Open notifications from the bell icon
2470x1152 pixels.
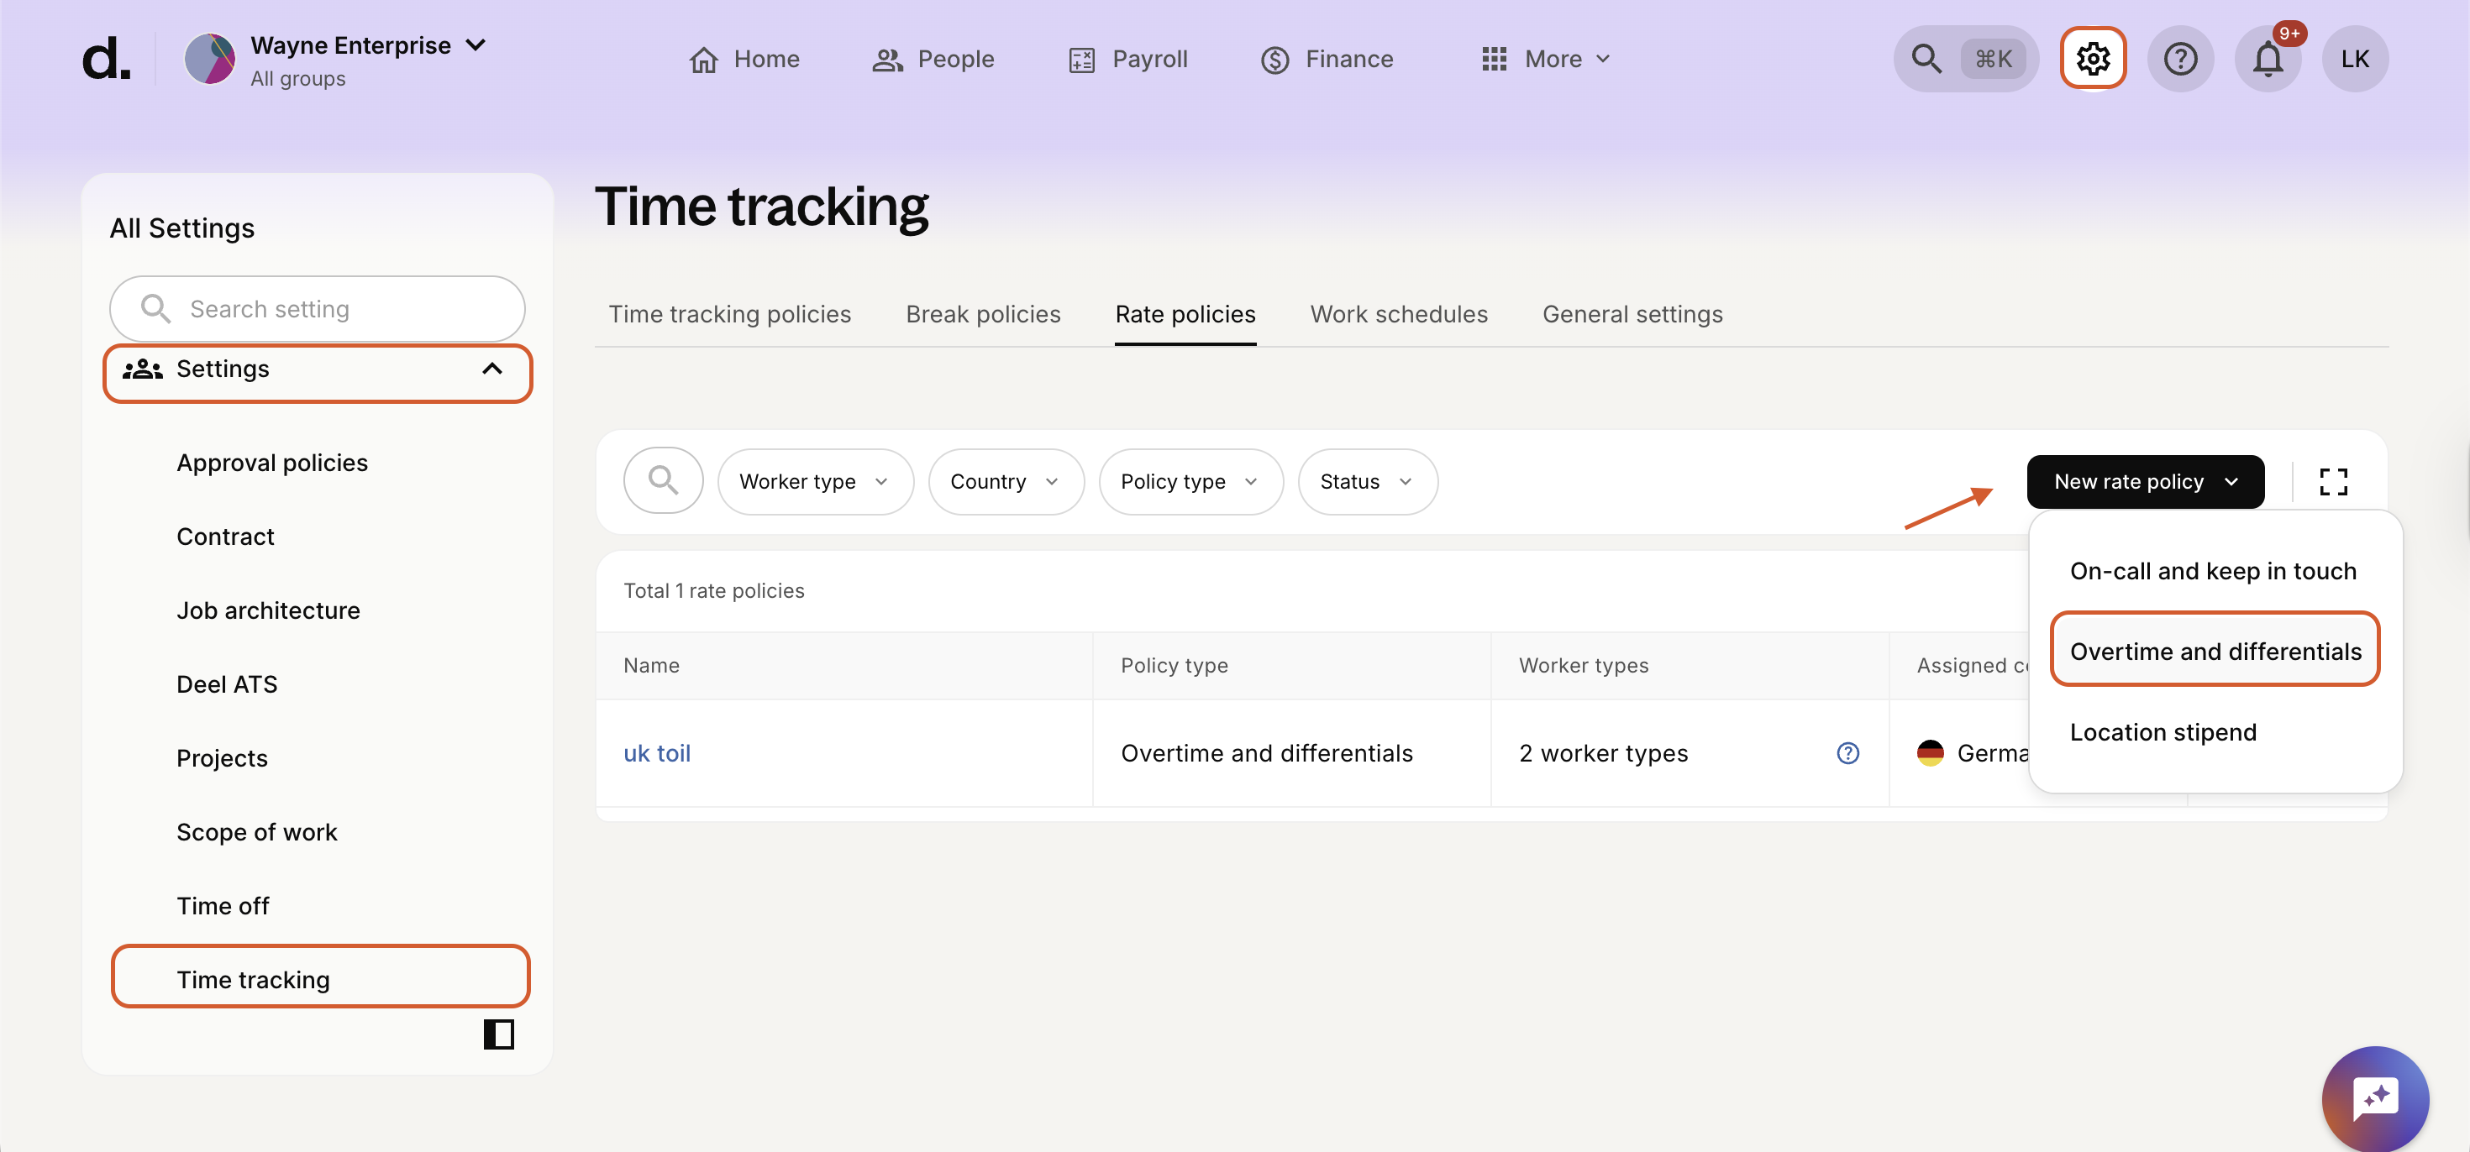pos(2268,59)
